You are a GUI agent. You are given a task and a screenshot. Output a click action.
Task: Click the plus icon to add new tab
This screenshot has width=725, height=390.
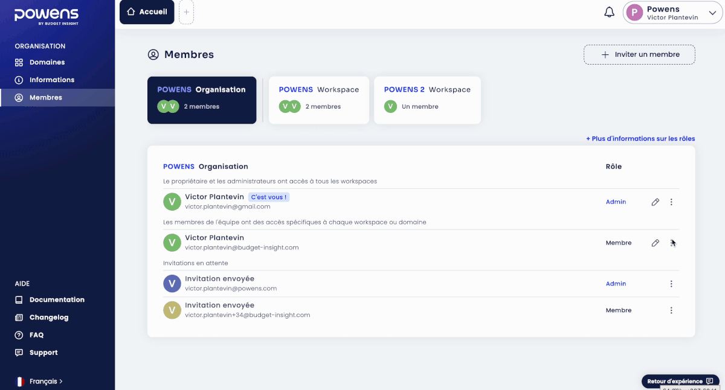click(x=186, y=12)
